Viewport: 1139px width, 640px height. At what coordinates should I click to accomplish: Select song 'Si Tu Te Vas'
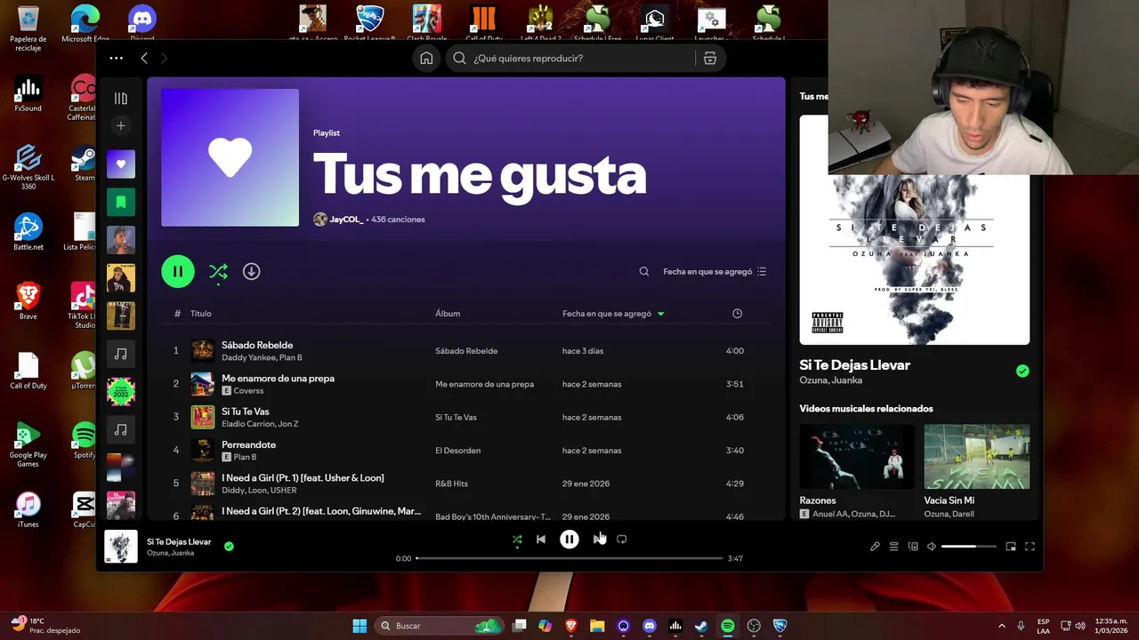[x=245, y=412]
